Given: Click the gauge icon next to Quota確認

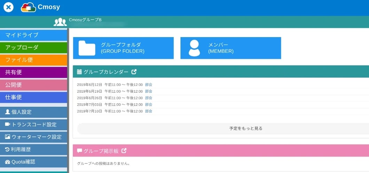Looking at the screenshot, I should pos(8,162).
